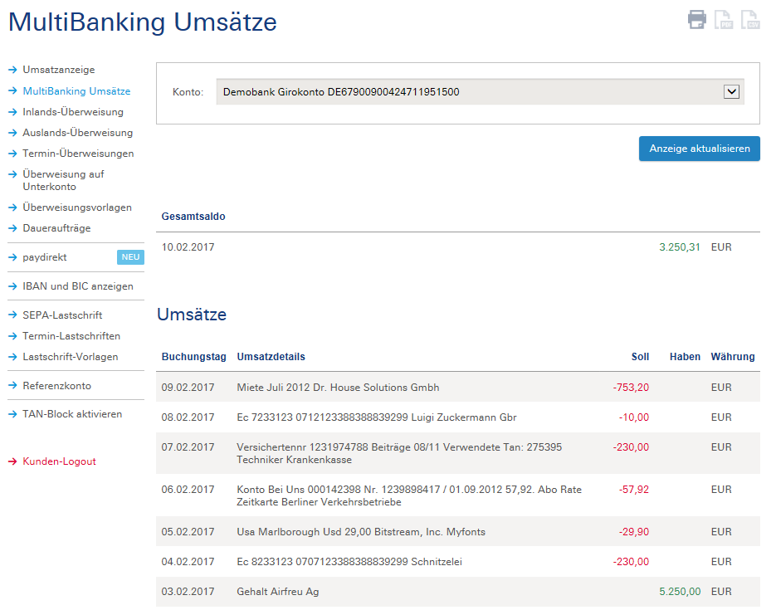Click the dropdown arrow on the Demobank Girokonto selector
Viewport: 776px width, 610px height.
[x=731, y=91]
